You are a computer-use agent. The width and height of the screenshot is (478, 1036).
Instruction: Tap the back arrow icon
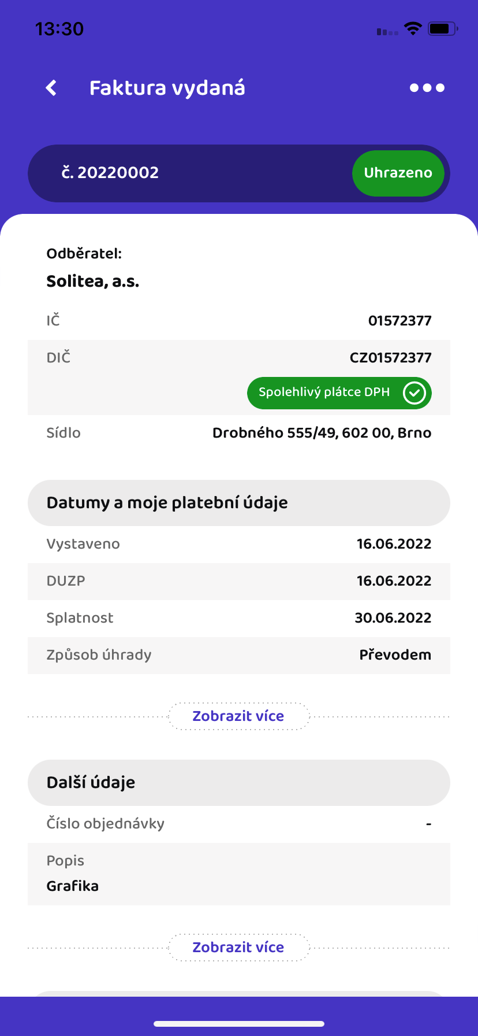[x=51, y=88]
